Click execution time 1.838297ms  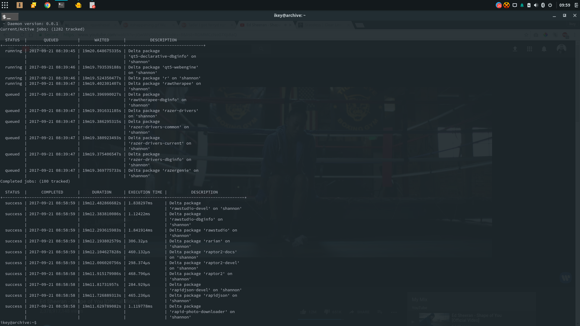point(140,203)
